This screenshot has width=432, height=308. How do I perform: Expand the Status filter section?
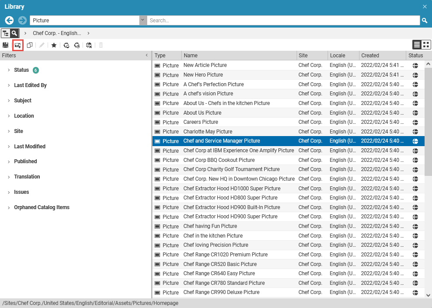point(21,70)
